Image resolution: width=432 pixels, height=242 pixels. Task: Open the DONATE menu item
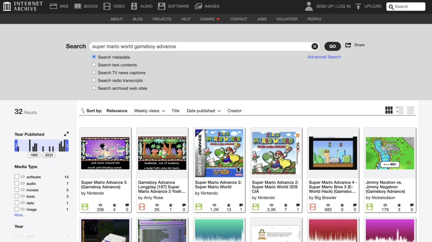point(207,19)
